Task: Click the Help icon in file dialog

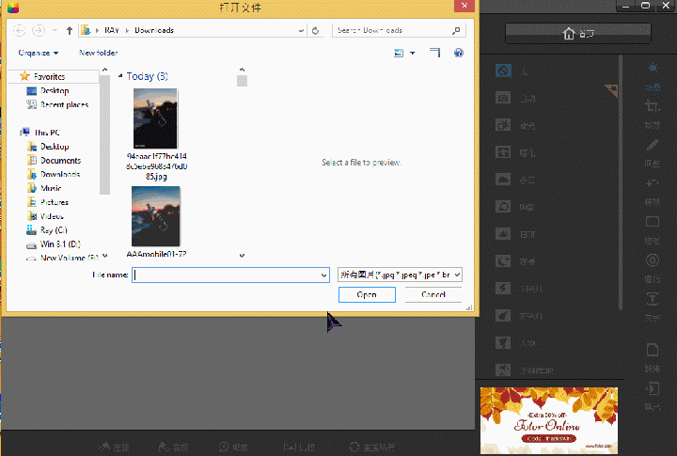Action: click(458, 54)
